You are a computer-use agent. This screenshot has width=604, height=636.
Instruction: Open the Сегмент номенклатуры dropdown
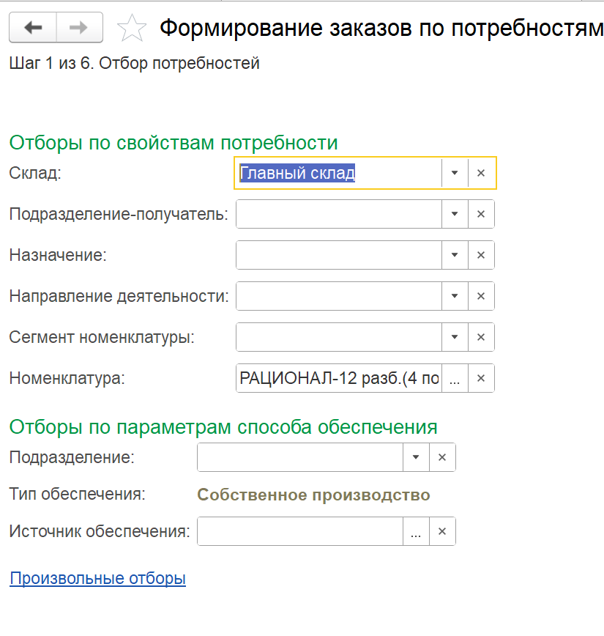tap(455, 337)
